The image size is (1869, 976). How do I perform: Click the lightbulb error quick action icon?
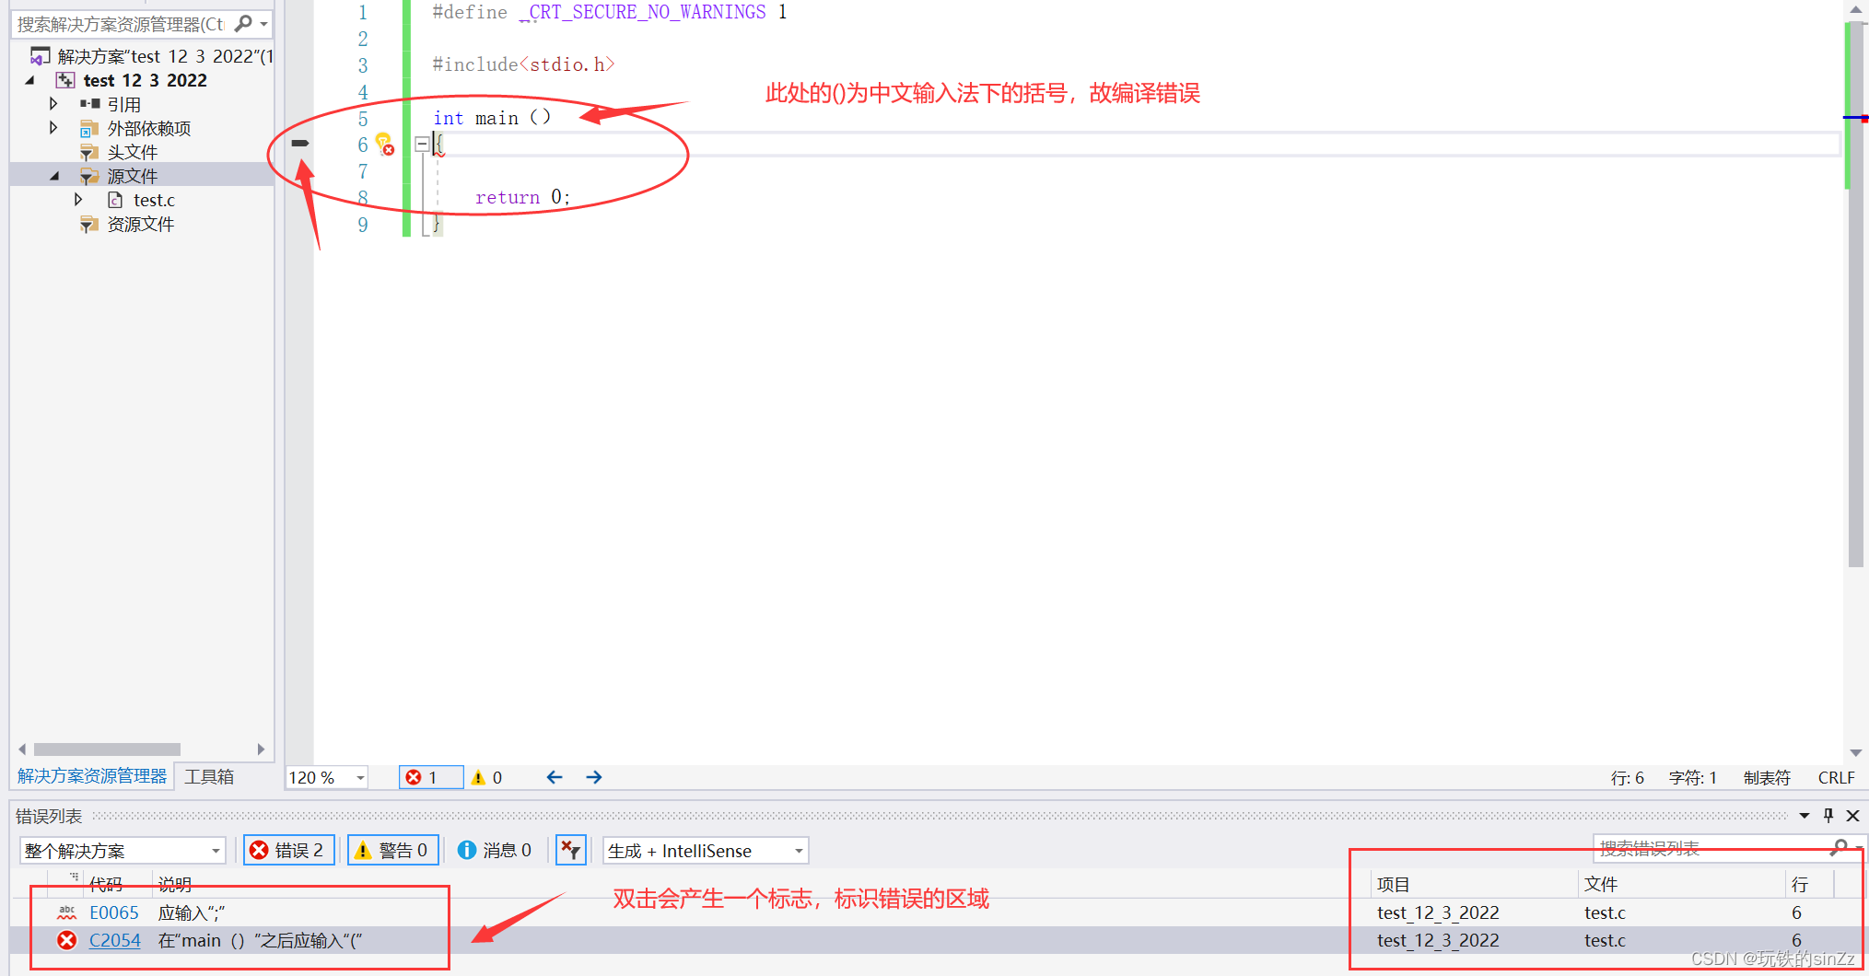click(x=385, y=144)
